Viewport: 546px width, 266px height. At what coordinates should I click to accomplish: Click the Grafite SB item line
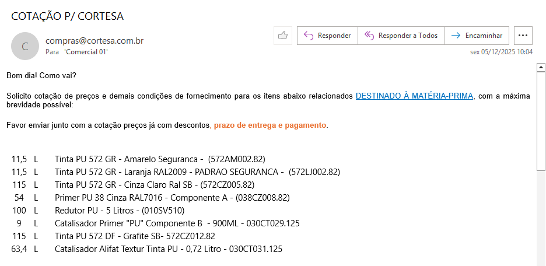pyautogui.click(x=135, y=236)
